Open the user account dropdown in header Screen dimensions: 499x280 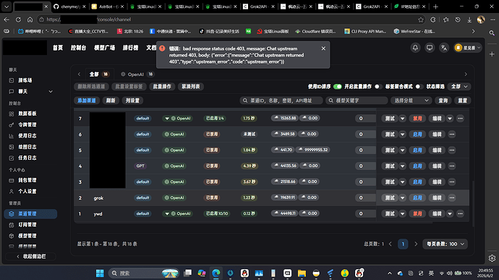(467, 48)
